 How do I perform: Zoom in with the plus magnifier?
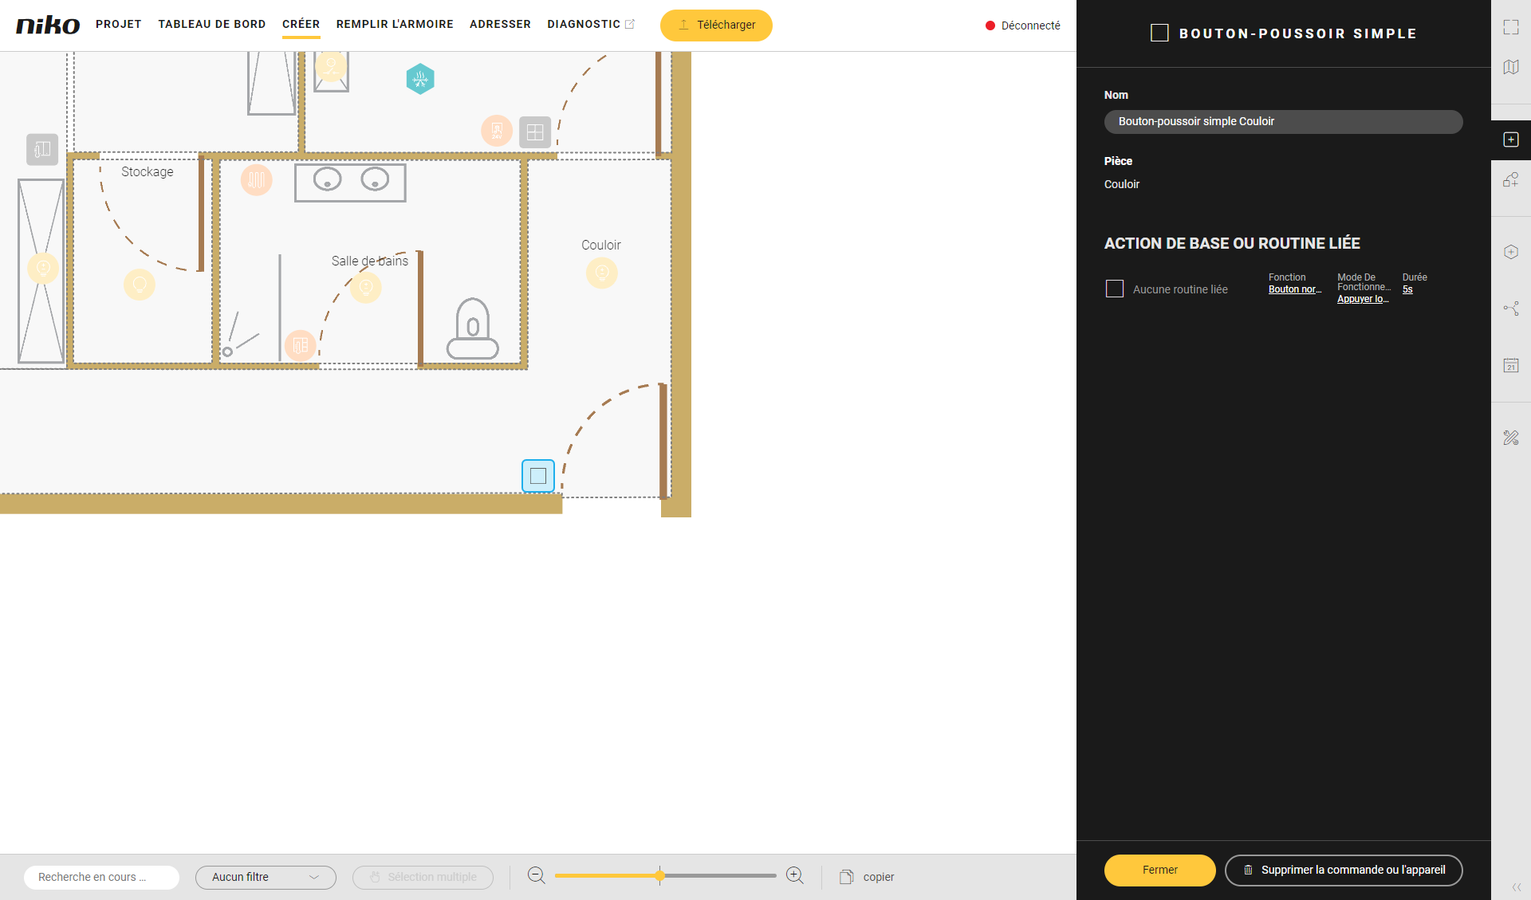(x=794, y=875)
